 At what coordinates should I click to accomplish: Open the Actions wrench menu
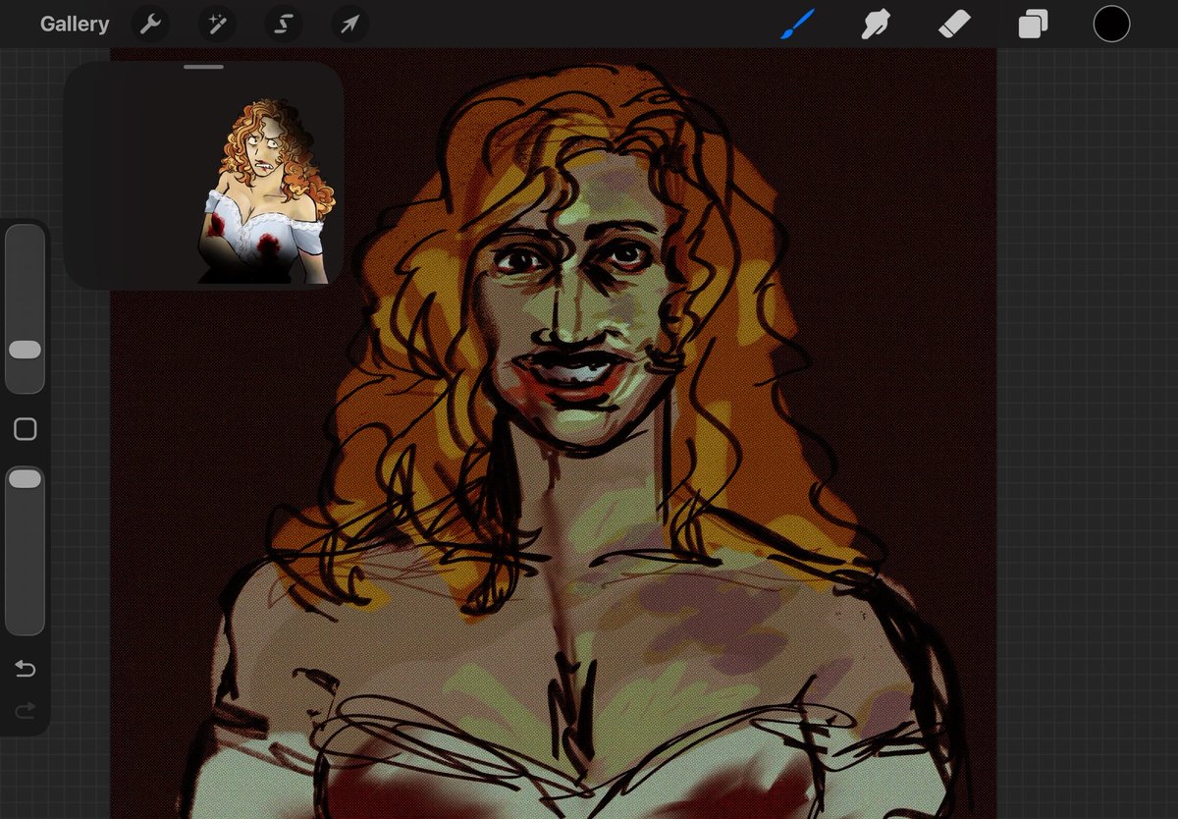click(150, 25)
